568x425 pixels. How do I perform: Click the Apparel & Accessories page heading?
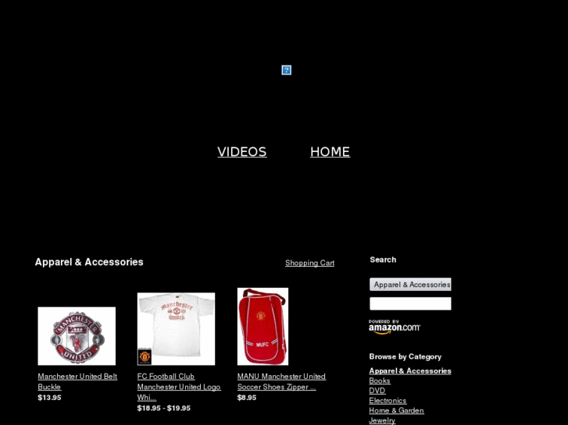(x=89, y=262)
